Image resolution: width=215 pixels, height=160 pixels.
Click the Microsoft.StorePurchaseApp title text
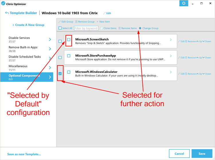(95, 56)
